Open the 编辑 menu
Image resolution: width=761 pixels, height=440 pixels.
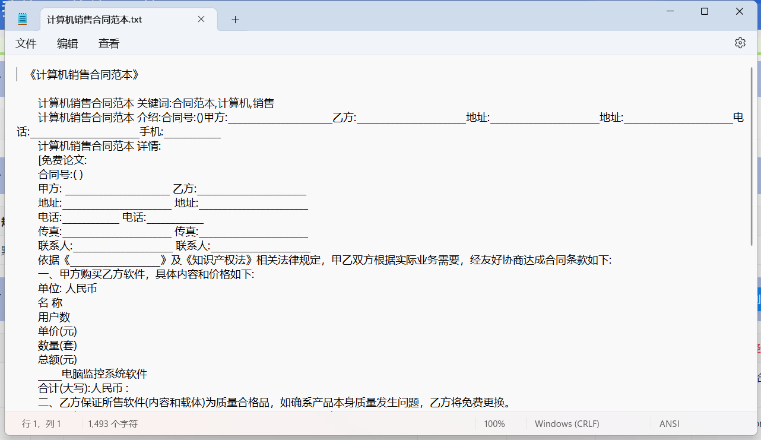click(67, 43)
